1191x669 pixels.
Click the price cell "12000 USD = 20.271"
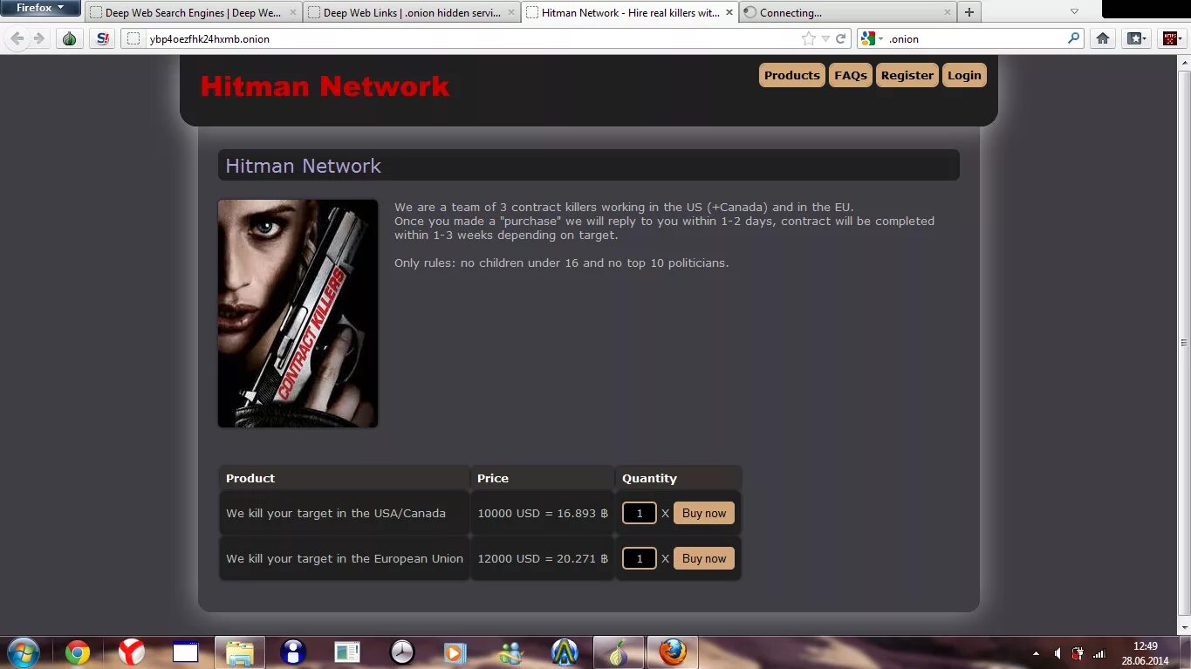[543, 558]
